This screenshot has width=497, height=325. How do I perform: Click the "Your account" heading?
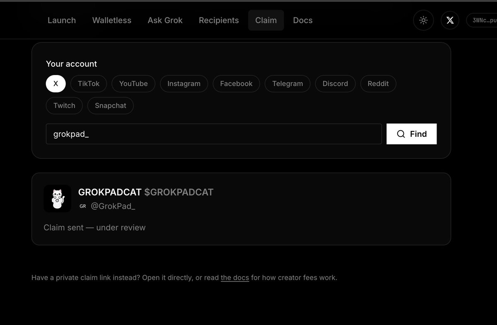pos(71,64)
